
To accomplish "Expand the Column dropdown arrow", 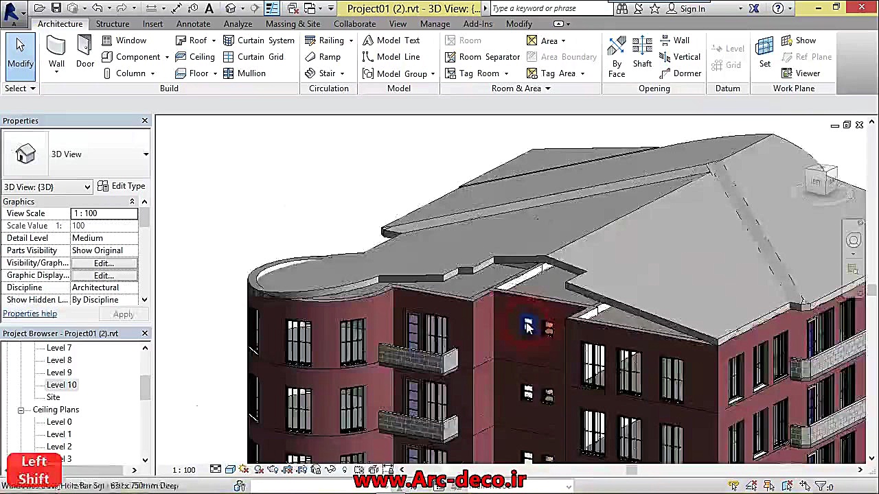I will (x=152, y=73).
